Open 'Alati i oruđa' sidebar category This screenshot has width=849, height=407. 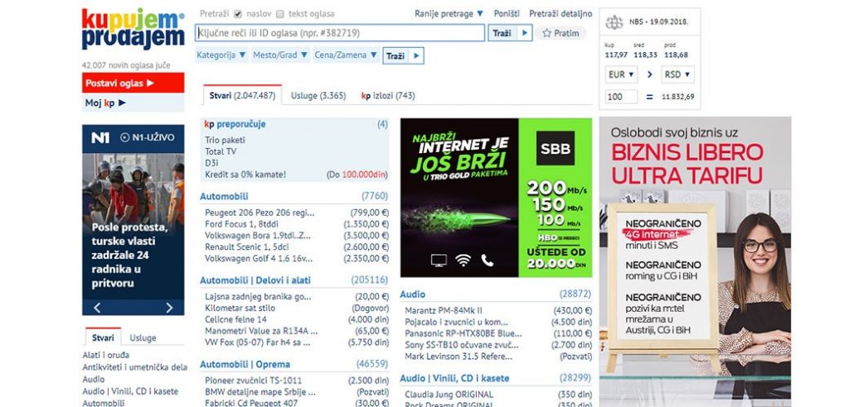coord(105,355)
